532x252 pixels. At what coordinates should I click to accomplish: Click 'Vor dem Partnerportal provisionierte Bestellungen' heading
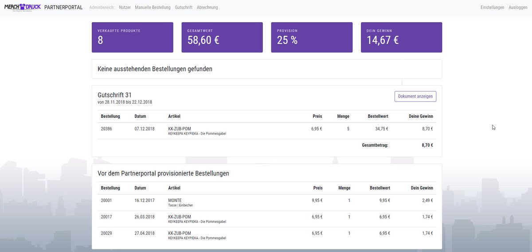click(x=163, y=174)
